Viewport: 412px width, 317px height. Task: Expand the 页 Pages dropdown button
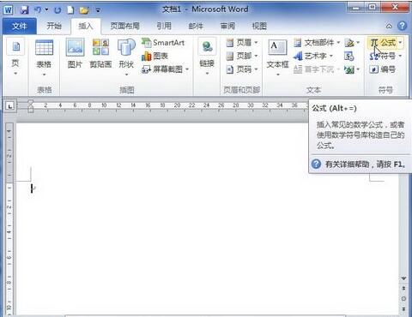(x=15, y=57)
